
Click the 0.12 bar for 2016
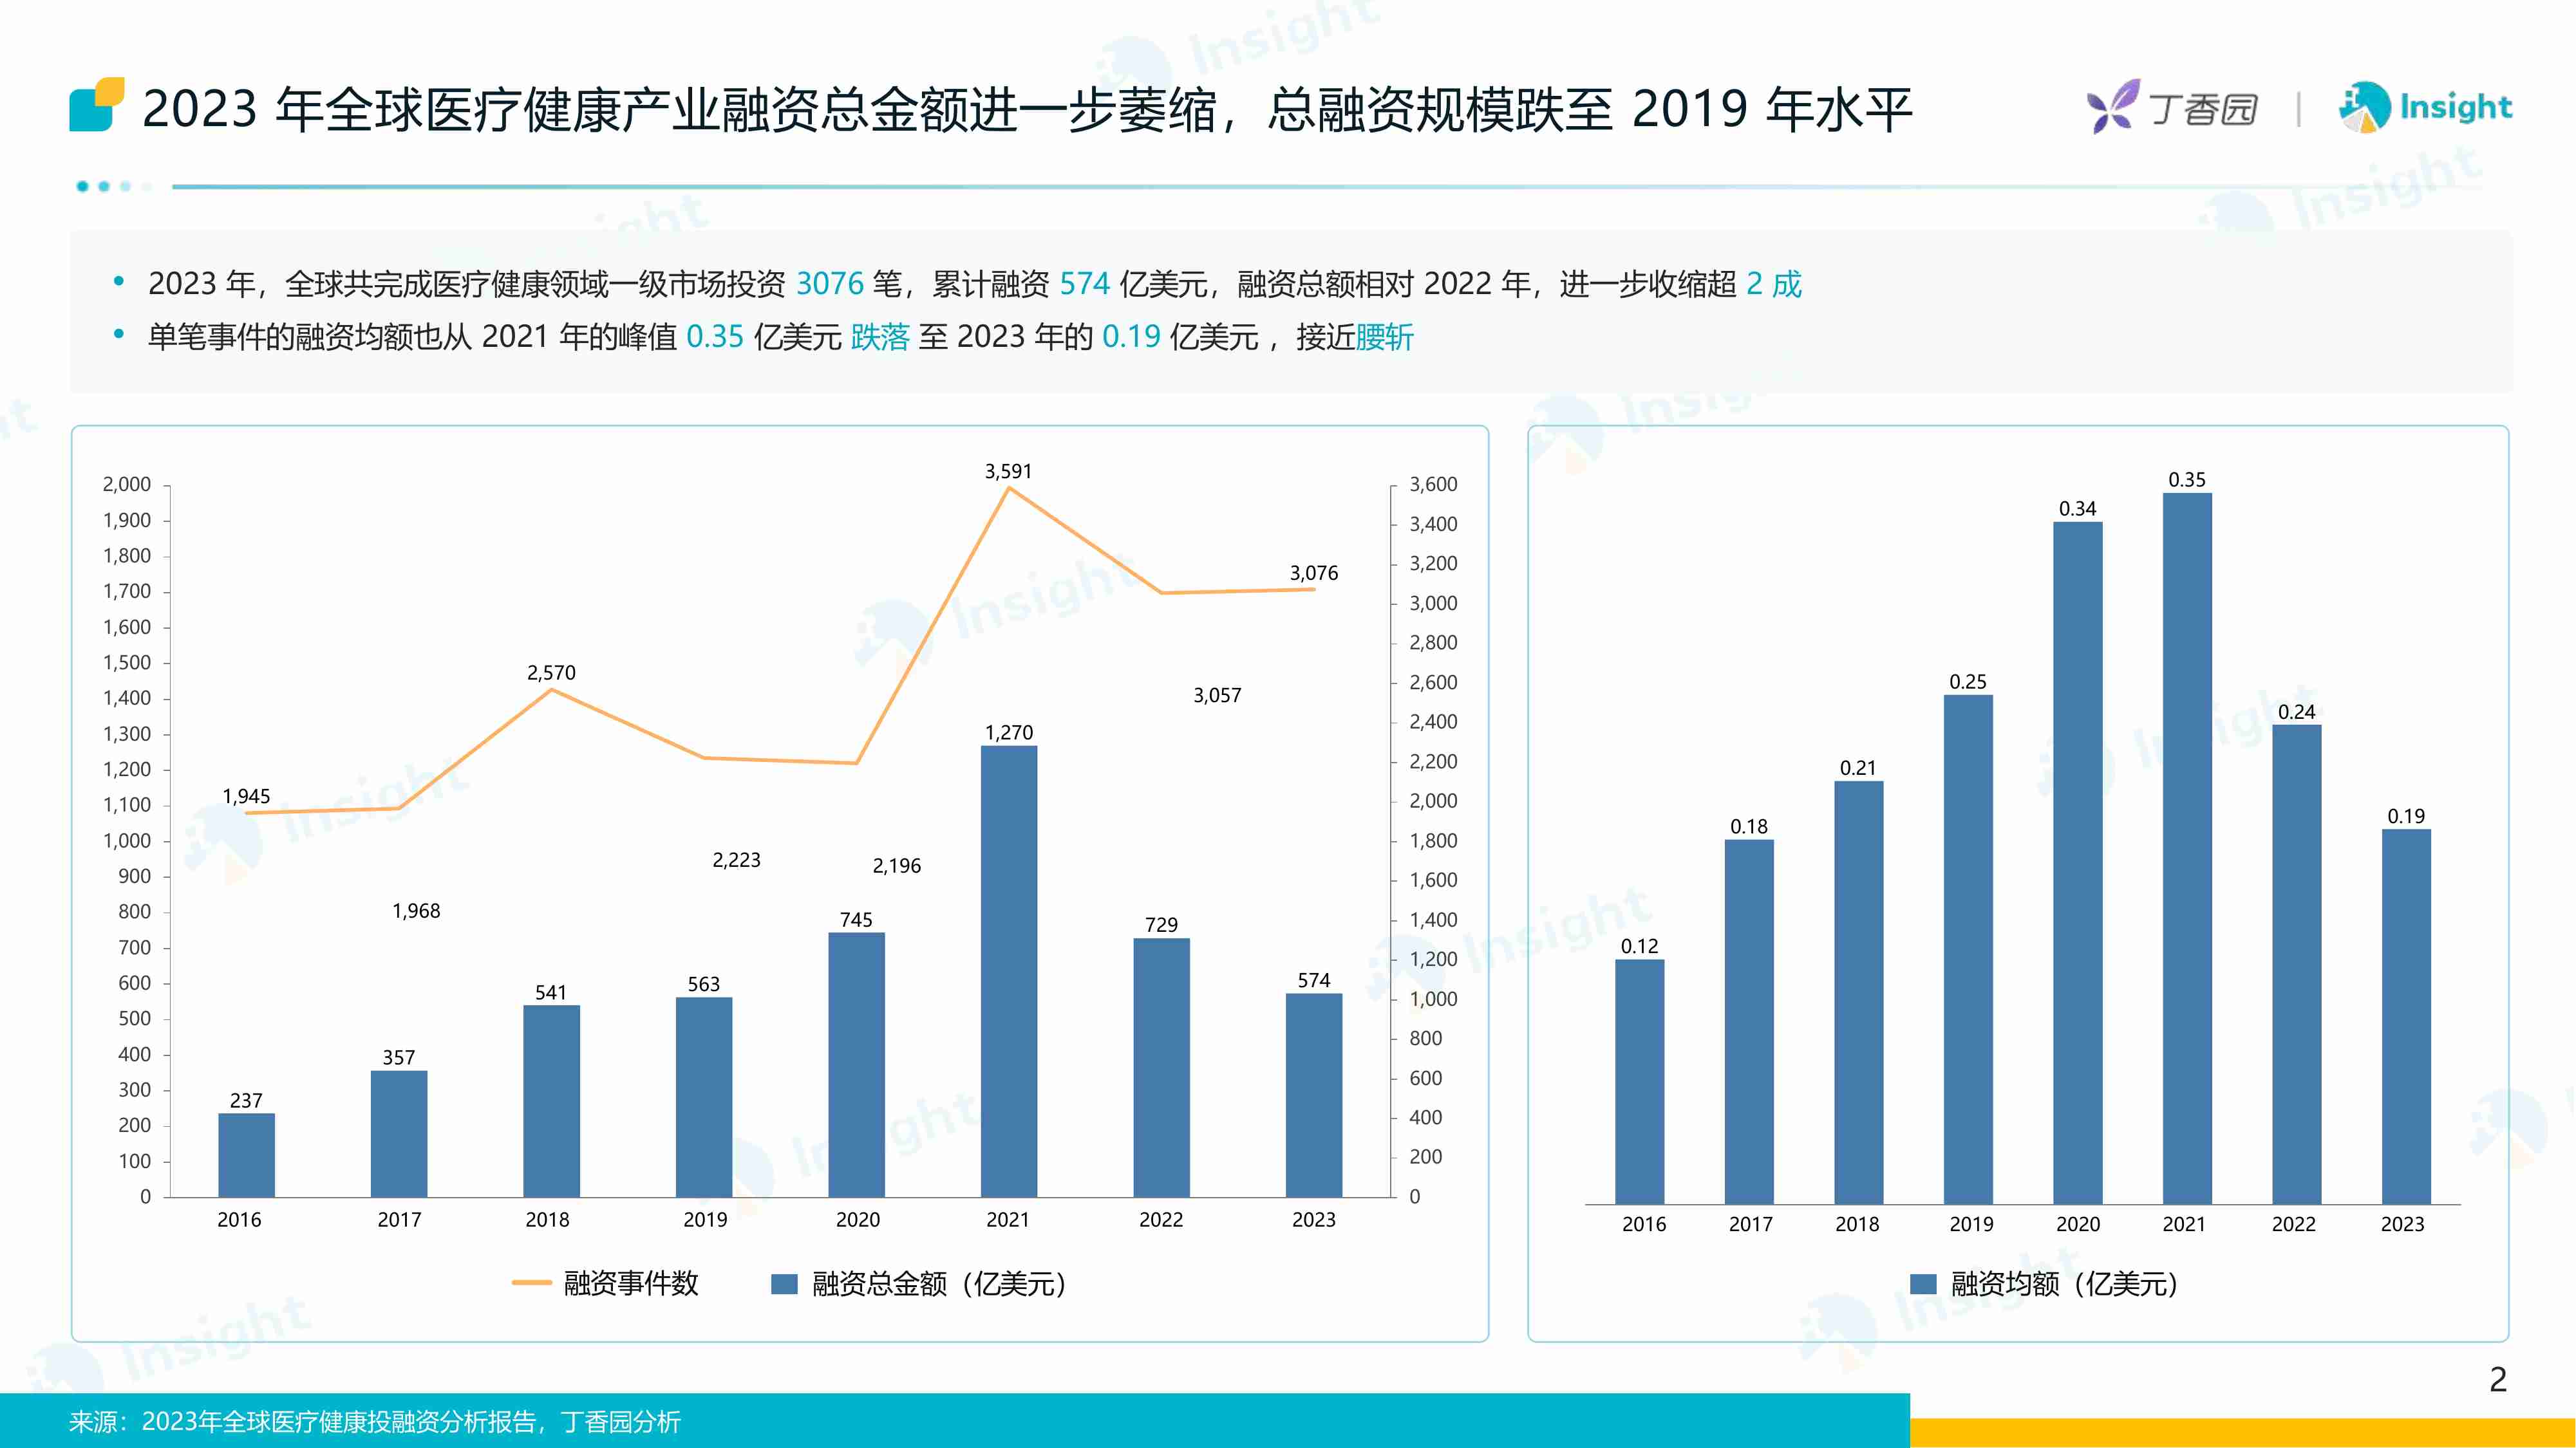pos(1640,1081)
